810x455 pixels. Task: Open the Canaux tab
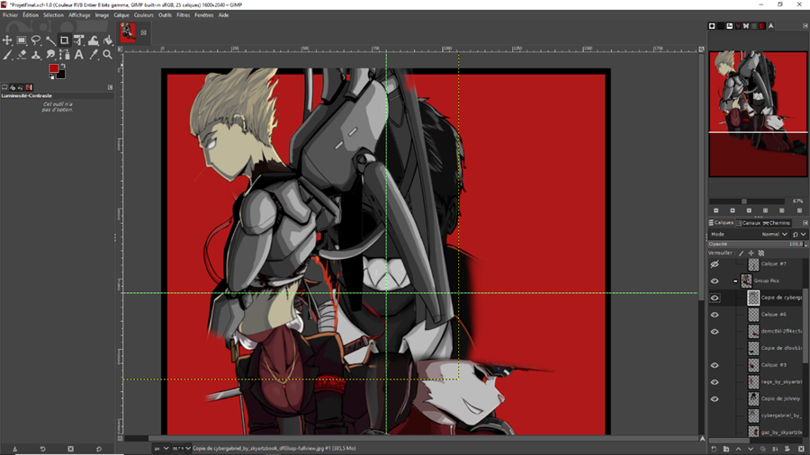tap(749, 223)
